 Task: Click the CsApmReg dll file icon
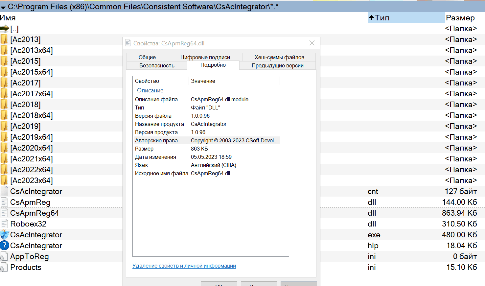(4, 202)
